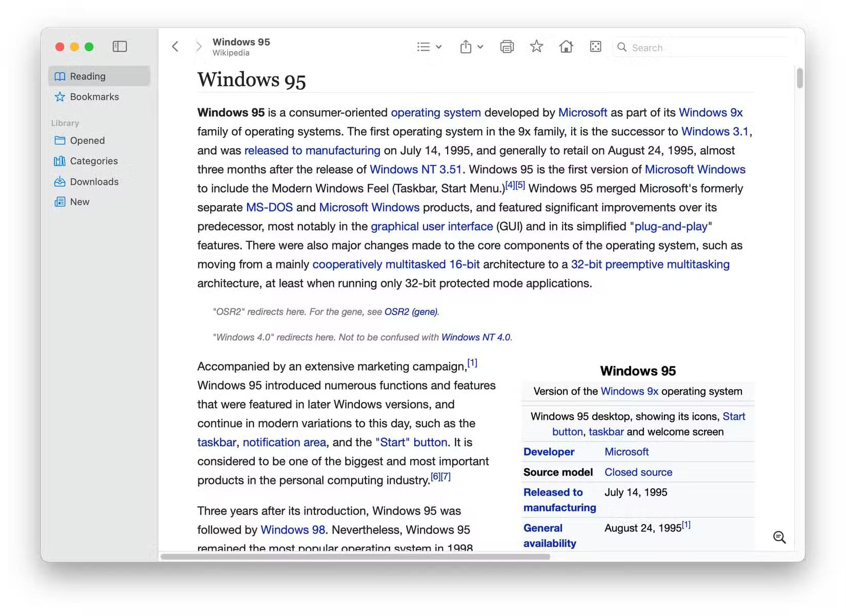This screenshot has height=616, width=846.
Task: Go to the home page icon
Action: click(566, 47)
